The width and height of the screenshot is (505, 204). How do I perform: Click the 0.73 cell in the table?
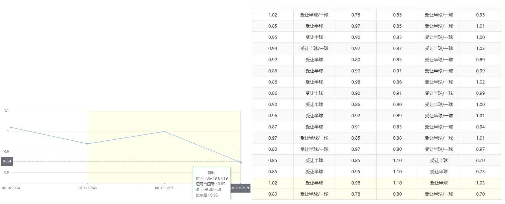pos(480,172)
